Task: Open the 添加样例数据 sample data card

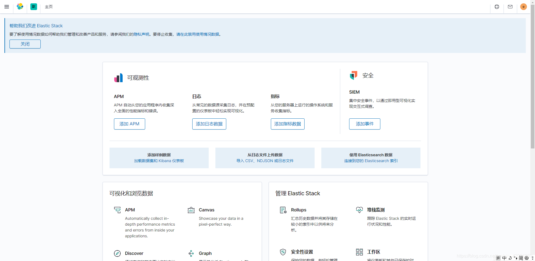Action: (159, 158)
